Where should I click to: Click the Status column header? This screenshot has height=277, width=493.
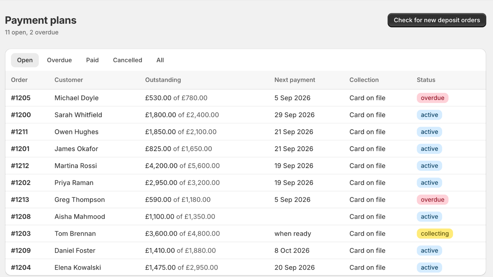coord(426,80)
